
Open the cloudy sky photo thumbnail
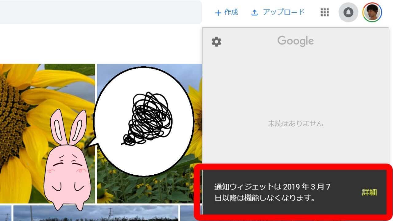96,213
